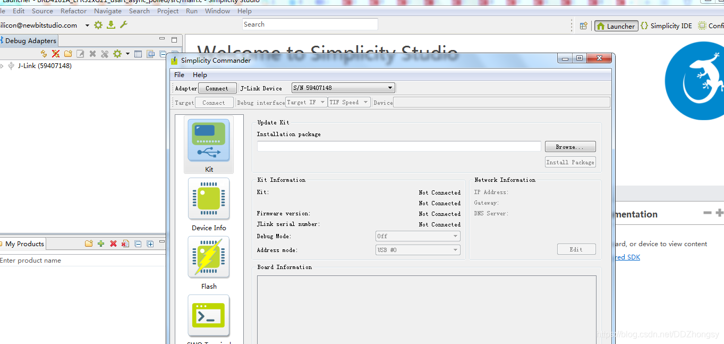This screenshot has height=344, width=724.
Task: Refresh the Debug Adapters list
Action: pos(44,53)
